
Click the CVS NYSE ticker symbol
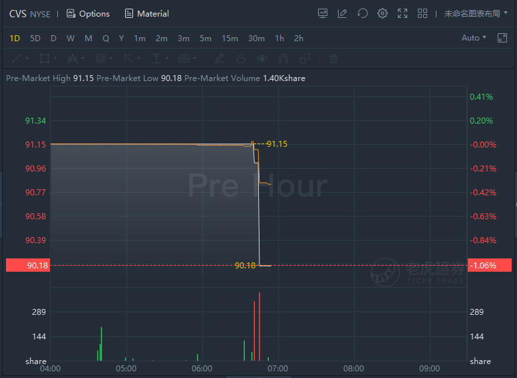(30, 14)
